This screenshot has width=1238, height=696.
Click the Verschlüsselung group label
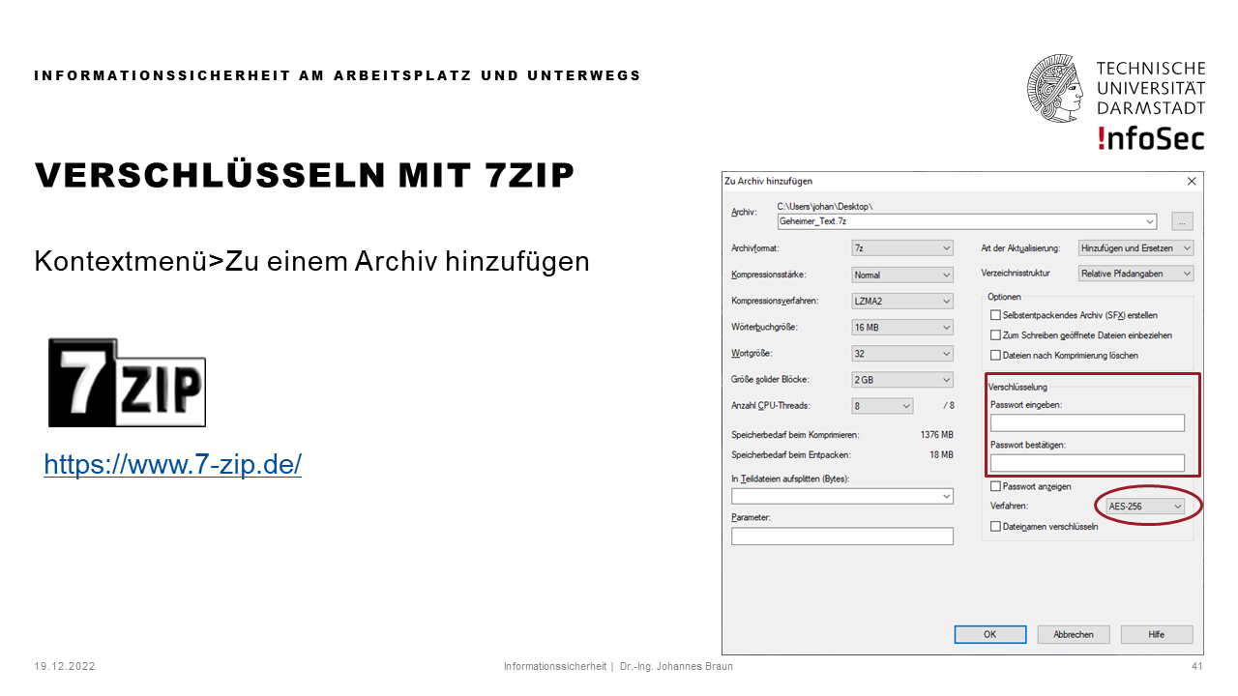point(1017,387)
